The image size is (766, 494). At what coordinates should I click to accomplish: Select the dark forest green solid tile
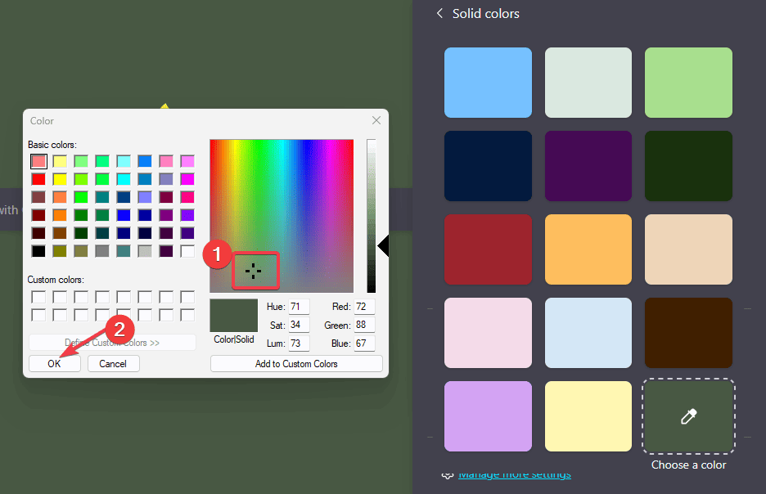pos(688,166)
